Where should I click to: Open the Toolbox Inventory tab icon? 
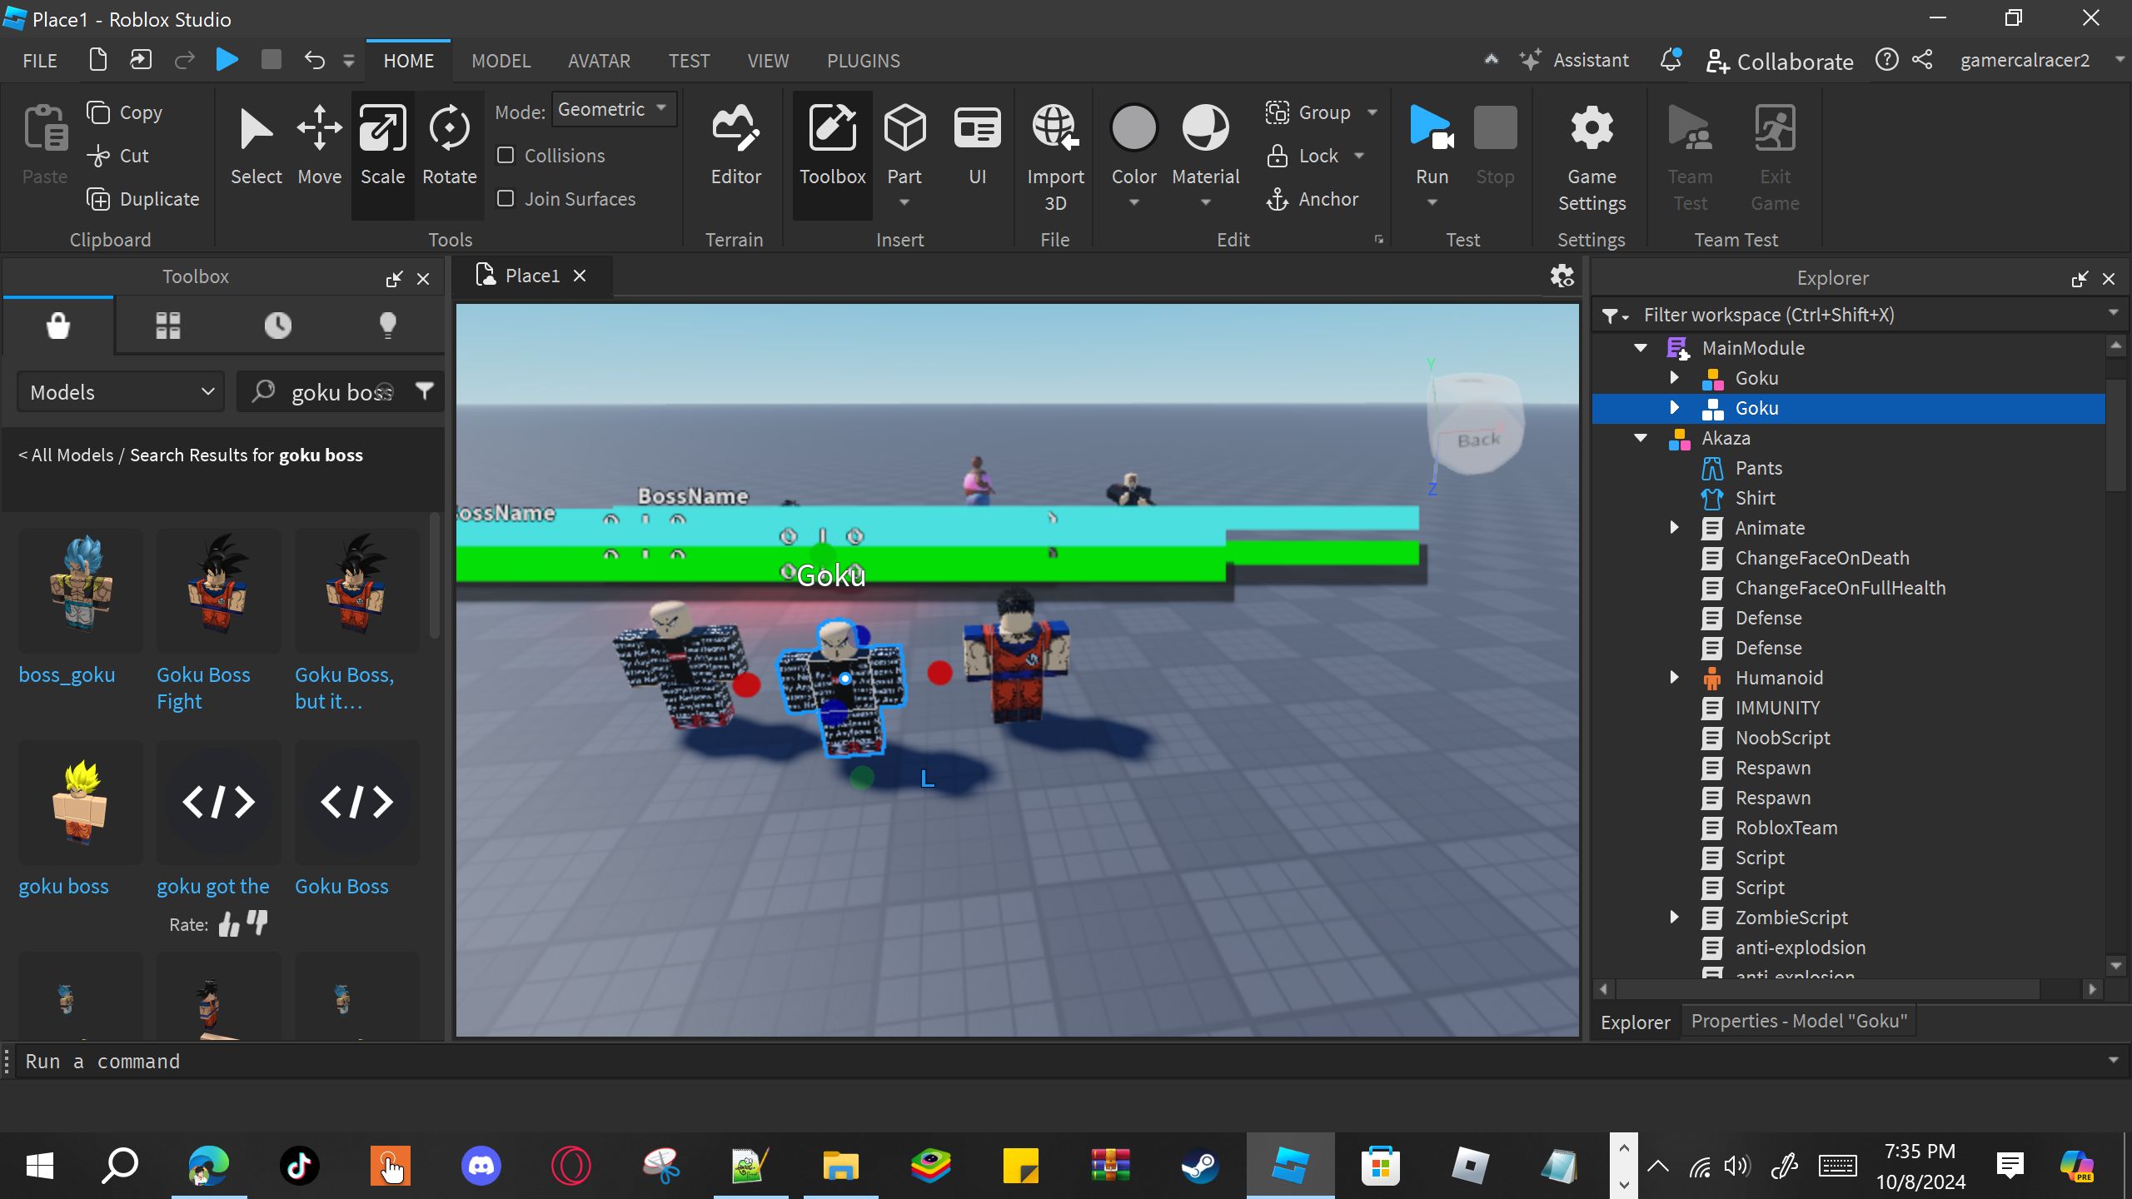pyautogui.click(x=167, y=326)
